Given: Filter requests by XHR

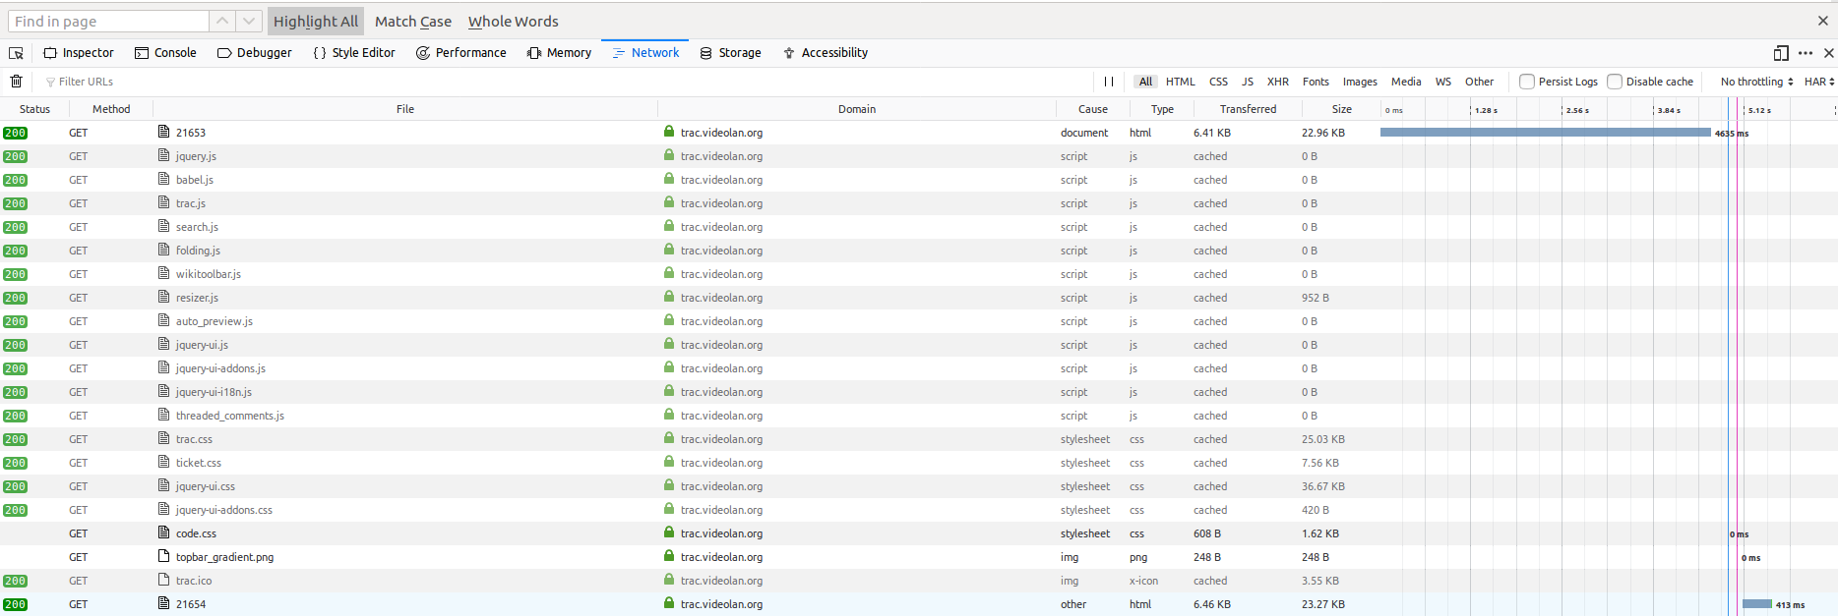Looking at the screenshot, I should click(x=1278, y=82).
